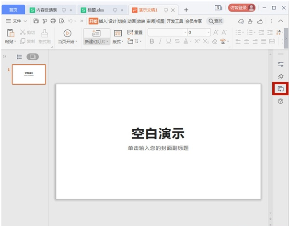Start slideshow from current page icon
290x226 pixels.
click(x=67, y=33)
